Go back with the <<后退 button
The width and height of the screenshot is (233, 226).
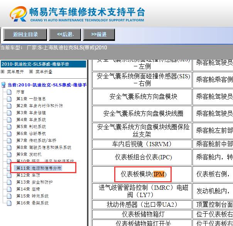click(x=65, y=34)
